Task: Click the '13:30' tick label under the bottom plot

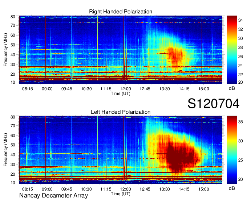Action: 165,189
